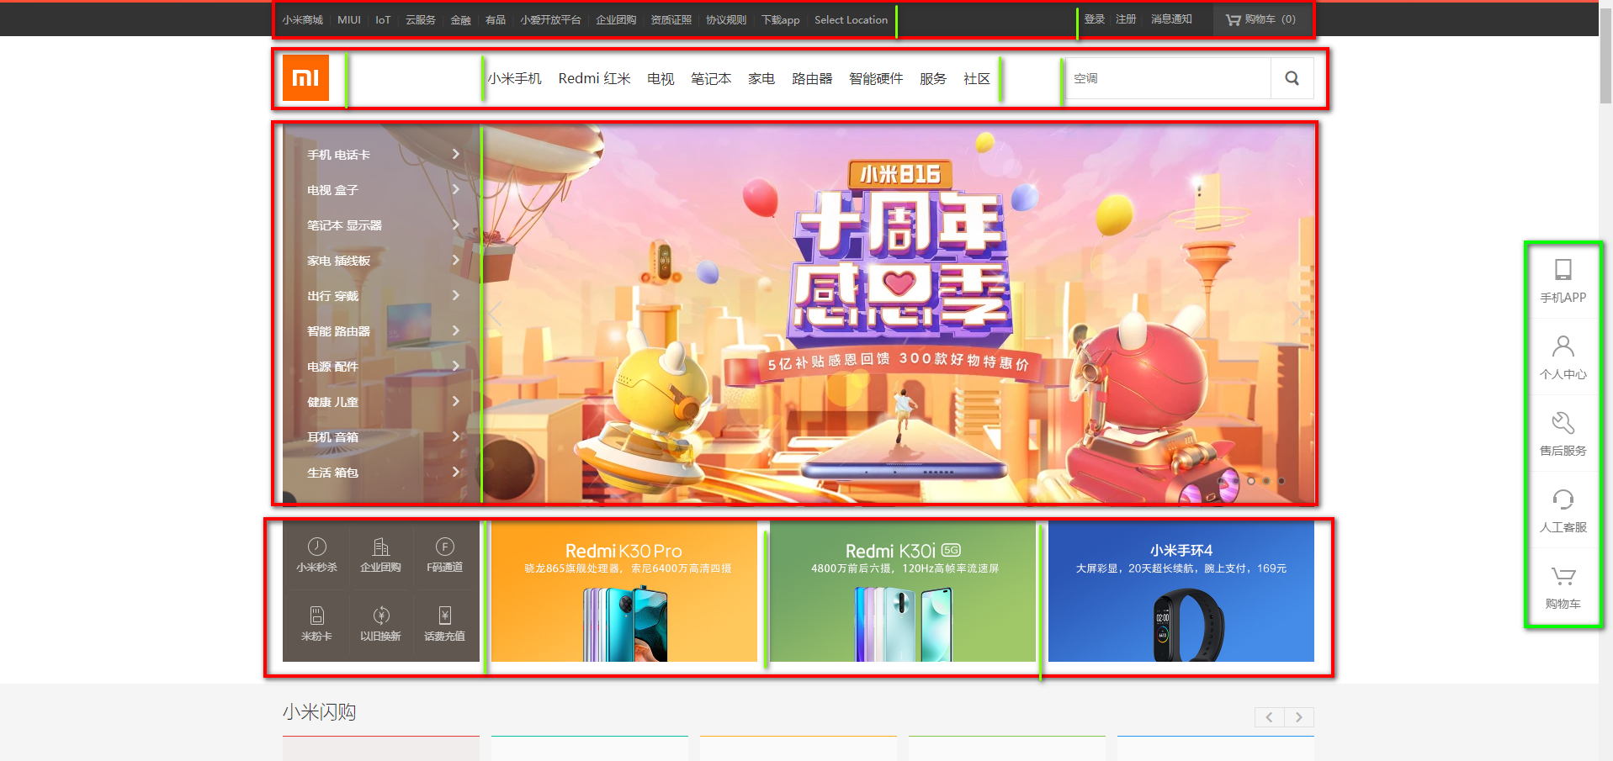
Task: Open Redmi K30i 5G promo card
Action: (x=903, y=591)
